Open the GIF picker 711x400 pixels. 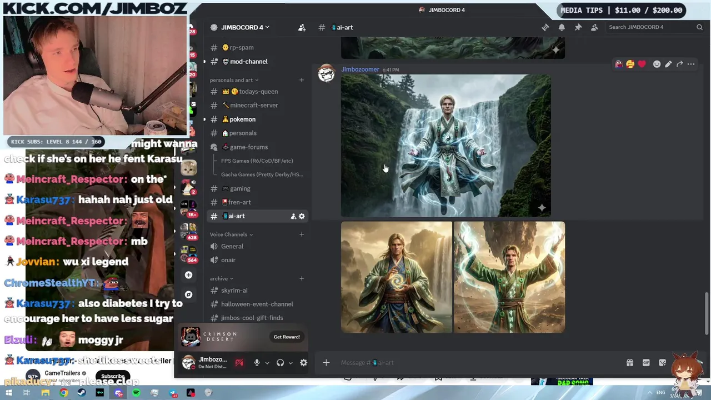(x=646, y=363)
